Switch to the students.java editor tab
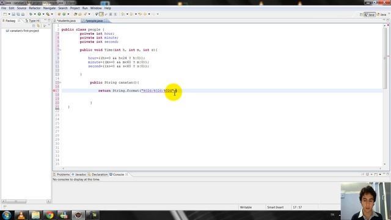Image resolution: width=391 pixels, height=220 pixels. (66, 21)
